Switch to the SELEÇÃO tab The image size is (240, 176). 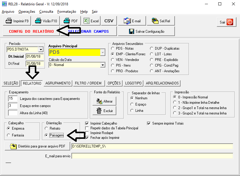tap(11, 83)
